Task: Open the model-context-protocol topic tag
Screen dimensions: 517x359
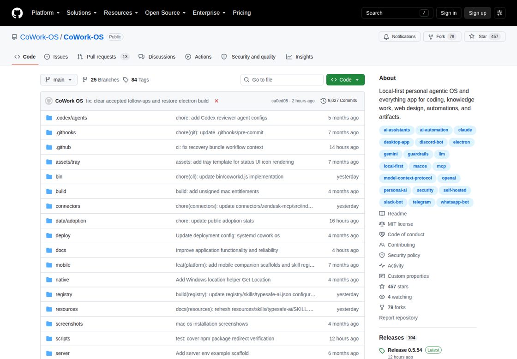Action: [x=408, y=178]
